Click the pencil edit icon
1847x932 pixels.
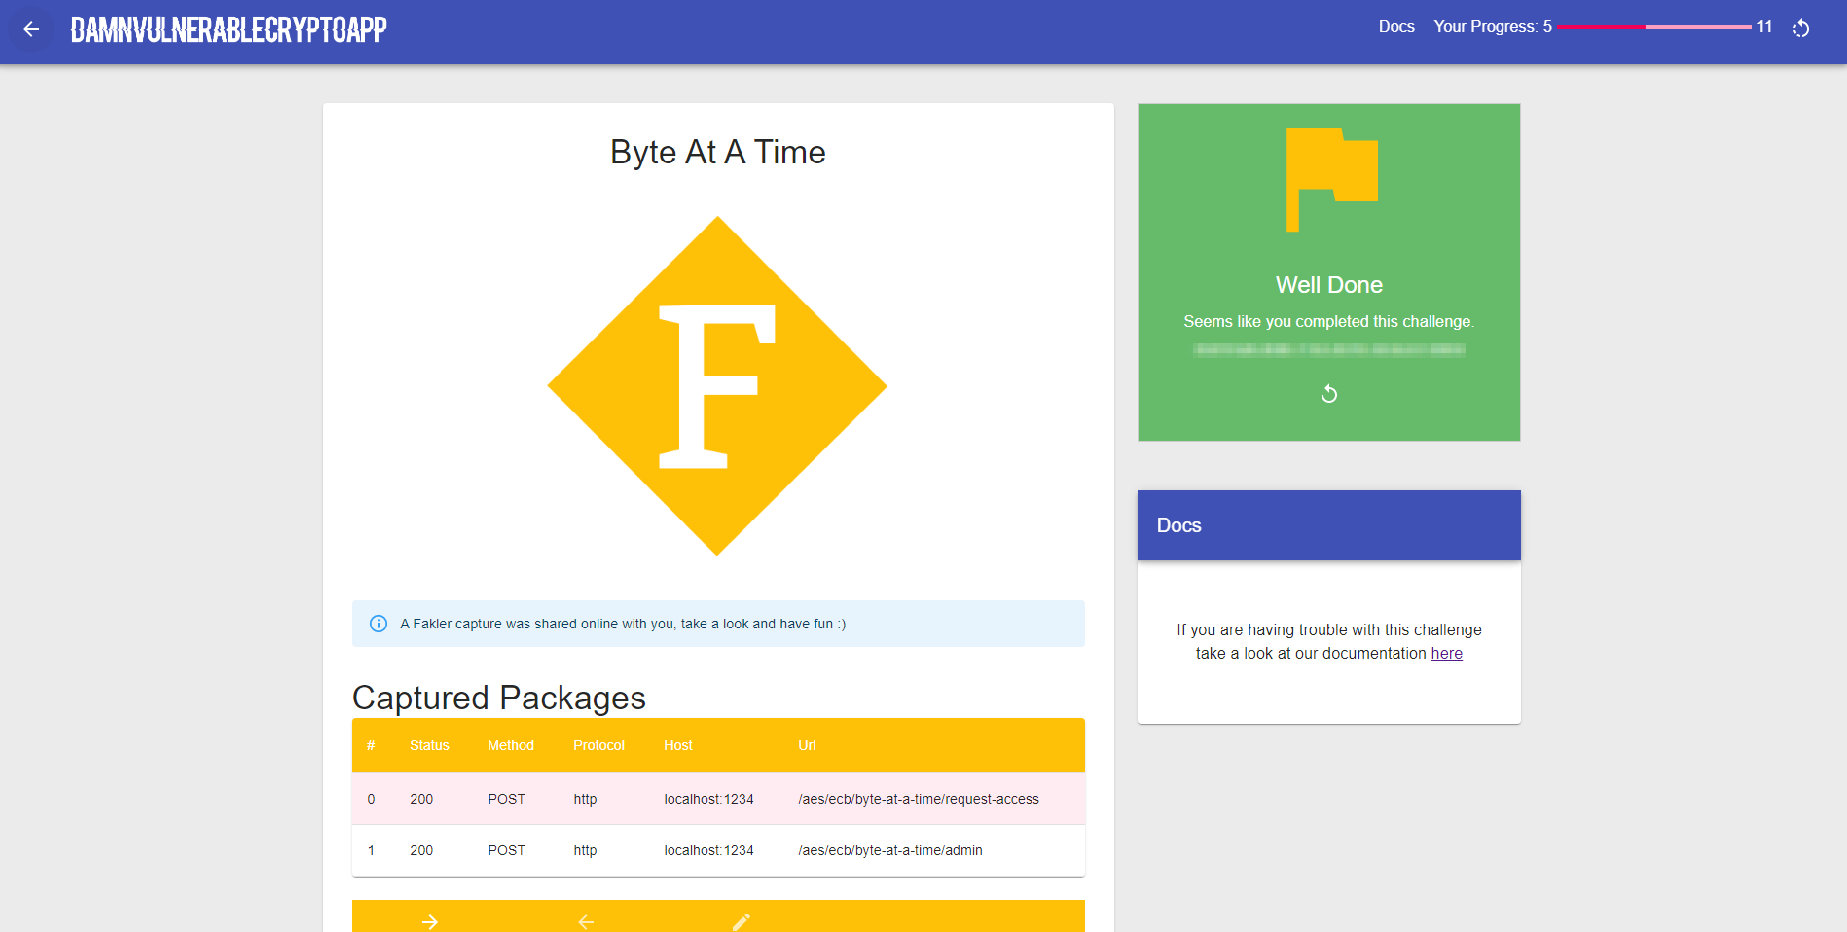[742, 920]
